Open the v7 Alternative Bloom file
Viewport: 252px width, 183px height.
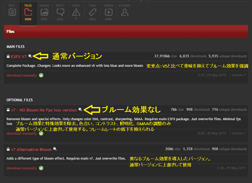[x=31, y=150]
